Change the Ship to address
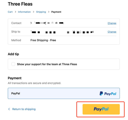This screenshot has height=120, width=128. (x=112, y=32)
